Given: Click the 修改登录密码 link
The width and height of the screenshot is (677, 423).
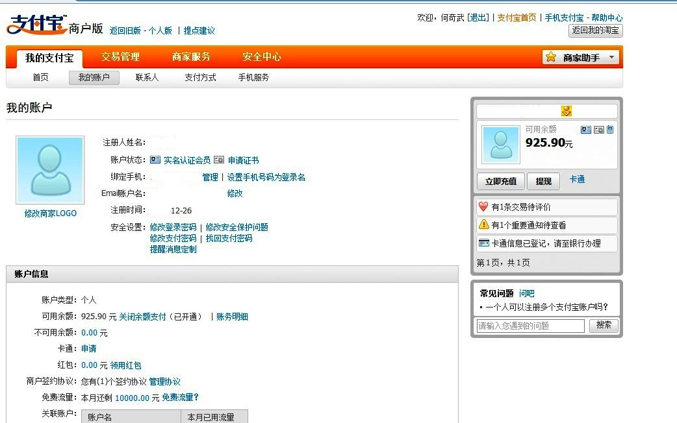Looking at the screenshot, I should 173,227.
